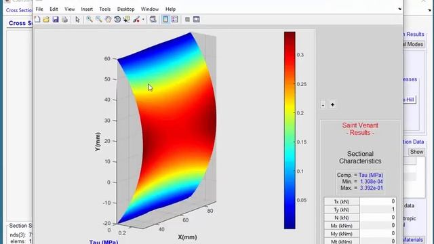
Task: Click the X(mm) axis label
Action: point(187,237)
